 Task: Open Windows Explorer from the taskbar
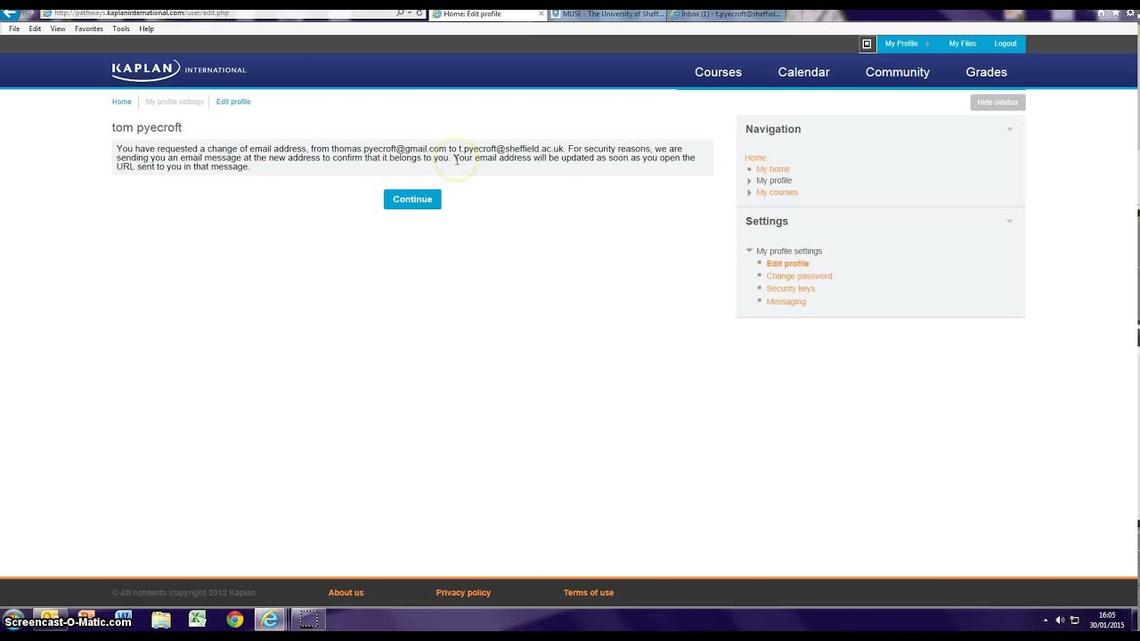160,620
